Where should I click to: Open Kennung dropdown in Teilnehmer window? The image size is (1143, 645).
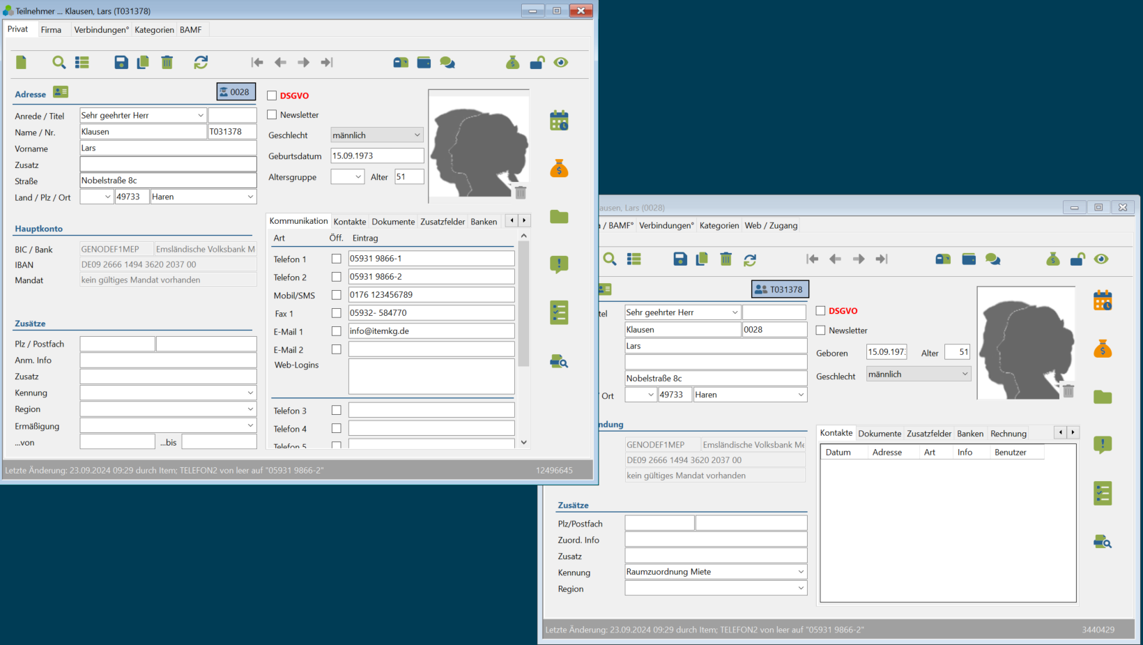pyautogui.click(x=250, y=393)
